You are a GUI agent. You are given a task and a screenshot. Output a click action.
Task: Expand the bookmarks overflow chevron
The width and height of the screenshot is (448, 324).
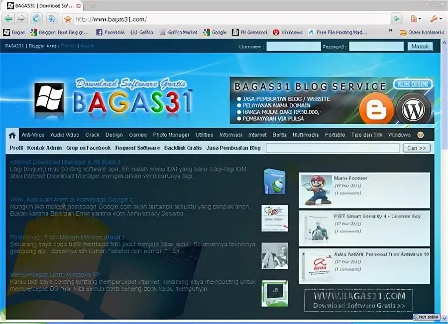(391, 31)
